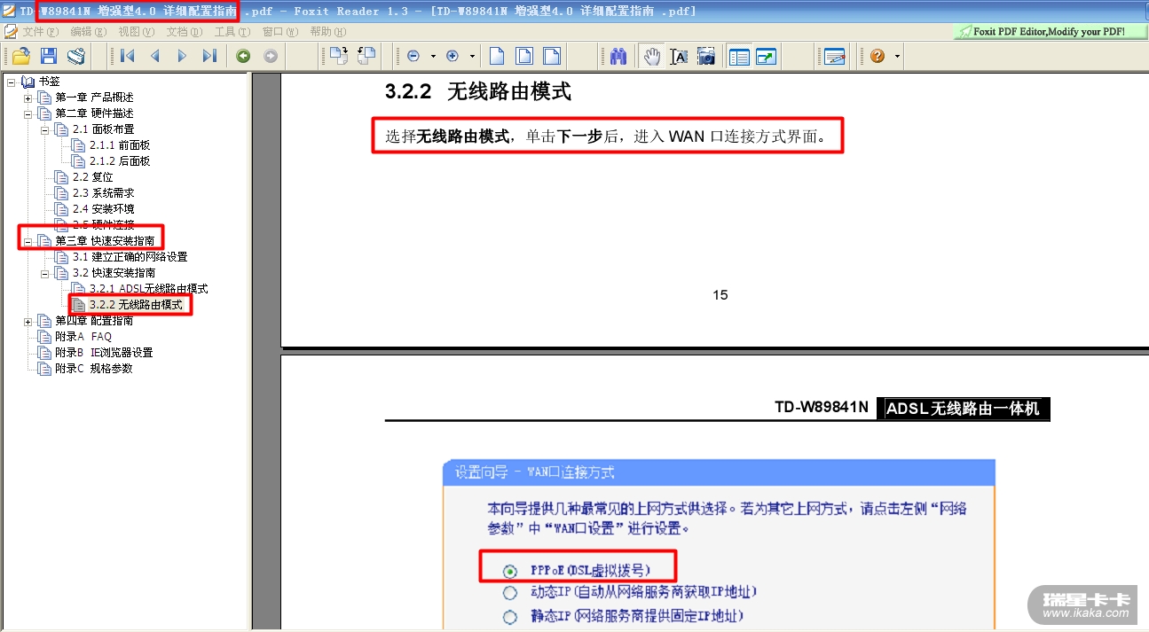The image size is (1149, 632).
Task: Collapse the 第三章 快速安装指南 bookmark
Action: pos(28,241)
